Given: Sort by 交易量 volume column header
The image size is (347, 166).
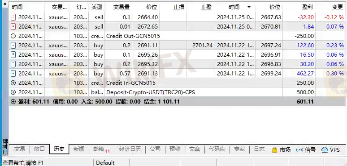Looking at the screenshot, I should click(121, 7).
